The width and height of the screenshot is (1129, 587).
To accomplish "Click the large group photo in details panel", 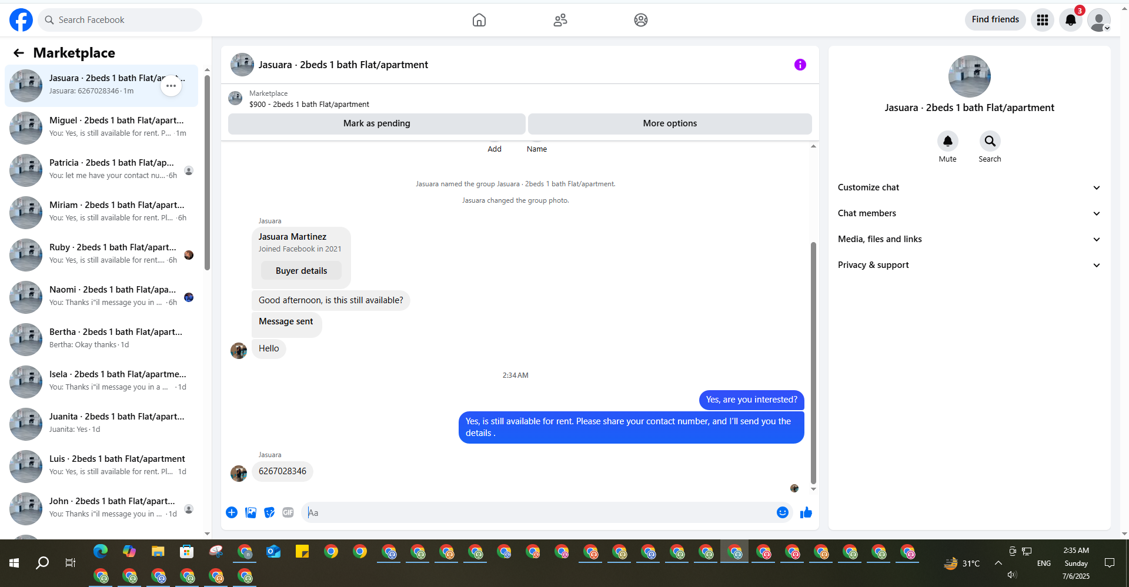I will [x=969, y=76].
